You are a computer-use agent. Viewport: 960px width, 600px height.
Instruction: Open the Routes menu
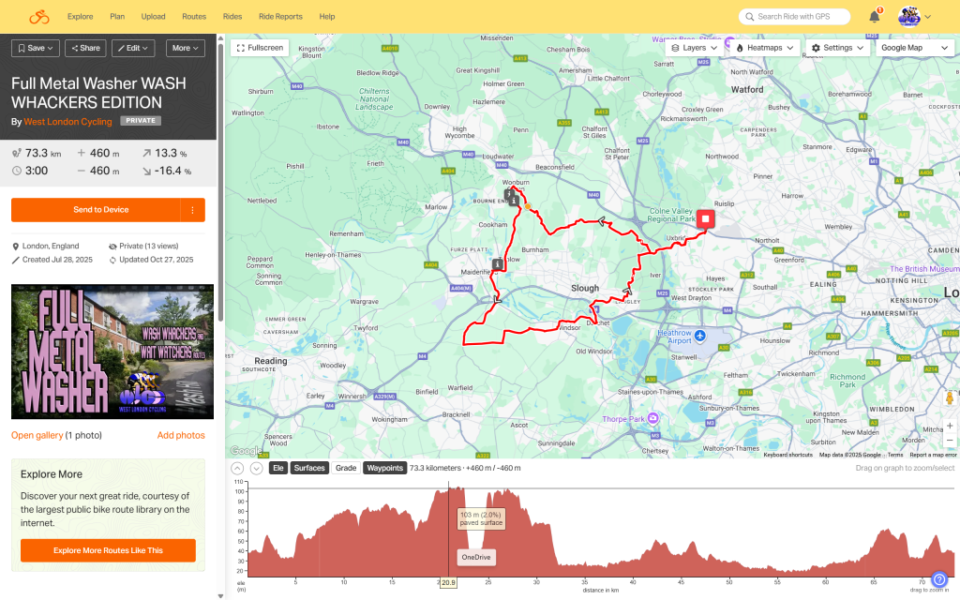194,17
